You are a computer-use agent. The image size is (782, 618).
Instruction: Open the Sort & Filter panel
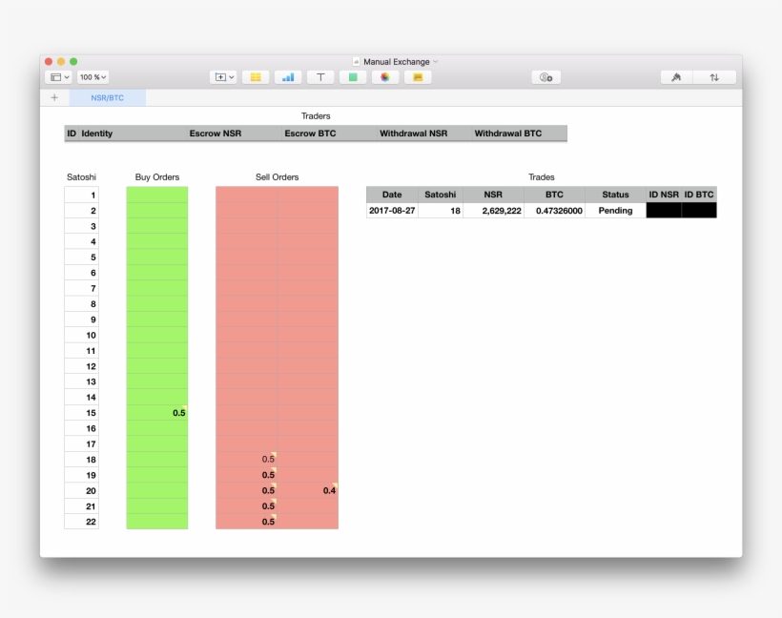click(x=714, y=77)
